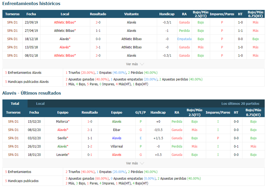
Task: Open Sevilla team in 03/02/20 row
Action: (x=63, y=138)
